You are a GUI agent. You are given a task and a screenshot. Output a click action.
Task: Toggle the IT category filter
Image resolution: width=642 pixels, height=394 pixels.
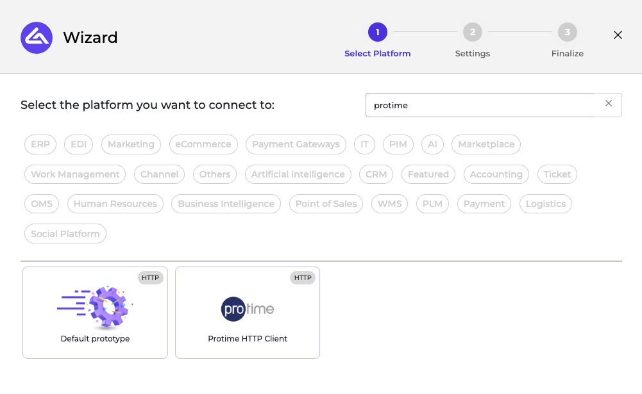364,144
